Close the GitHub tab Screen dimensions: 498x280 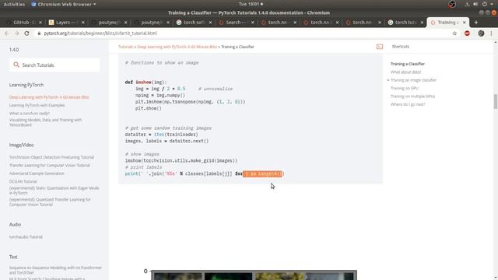tap(40, 23)
